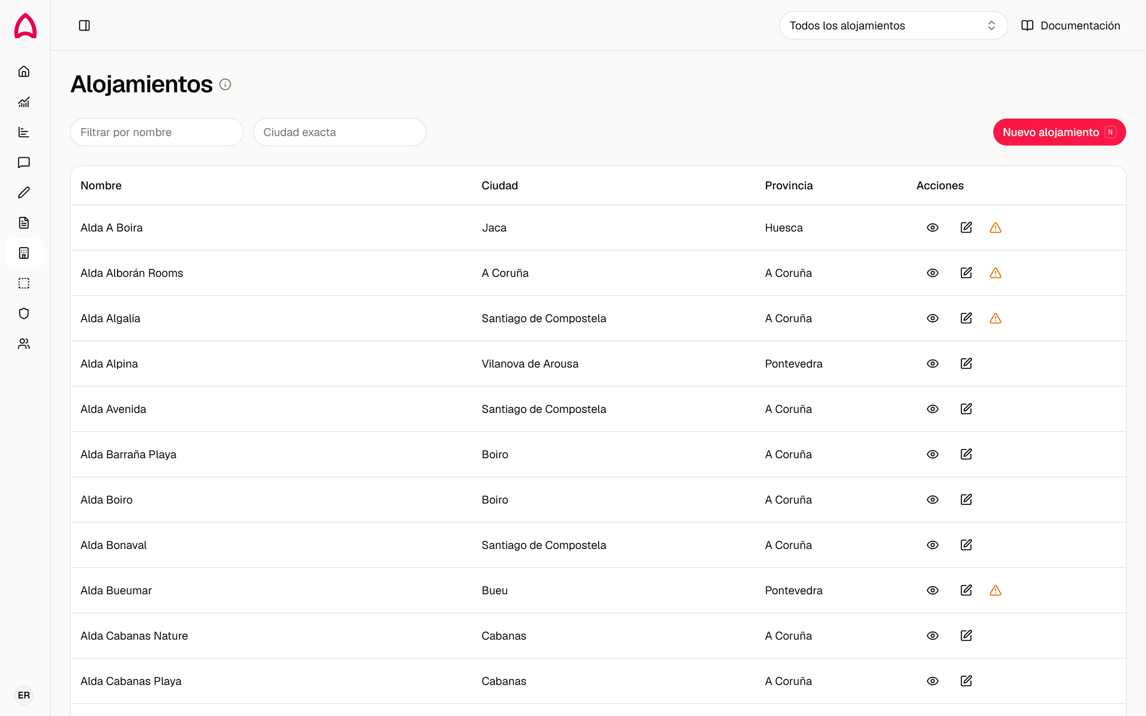Select the Alda A Boira name cell

click(x=111, y=228)
